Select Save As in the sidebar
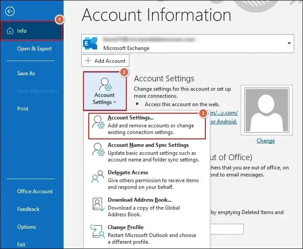This screenshot has height=249, width=303. coord(26,73)
